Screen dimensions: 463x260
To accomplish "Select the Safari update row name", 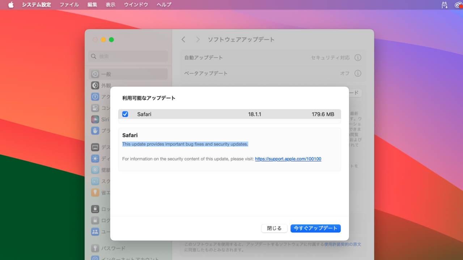I will click(x=144, y=114).
